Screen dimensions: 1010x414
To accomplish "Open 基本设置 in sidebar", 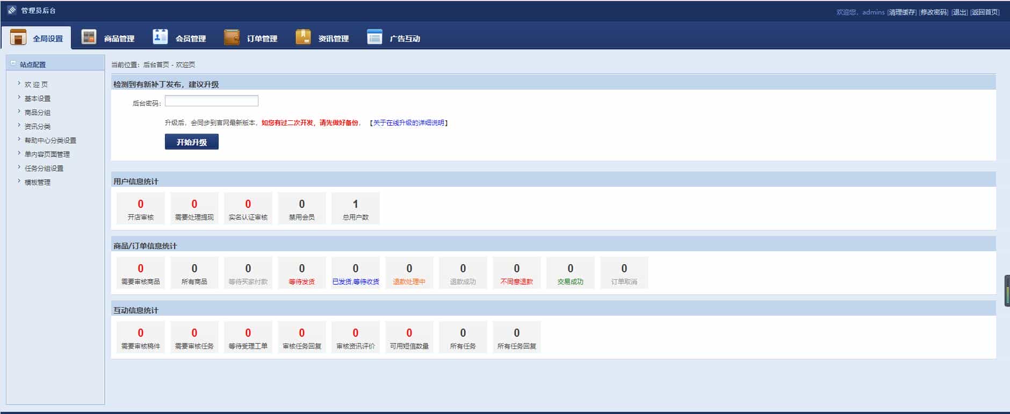I will (x=38, y=98).
